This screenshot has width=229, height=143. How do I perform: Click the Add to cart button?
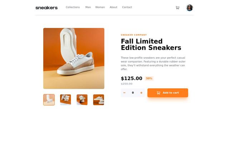(x=168, y=93)
